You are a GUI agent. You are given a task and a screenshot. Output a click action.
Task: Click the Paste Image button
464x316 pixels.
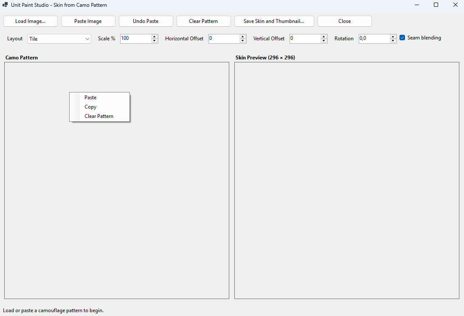(88, 21)
